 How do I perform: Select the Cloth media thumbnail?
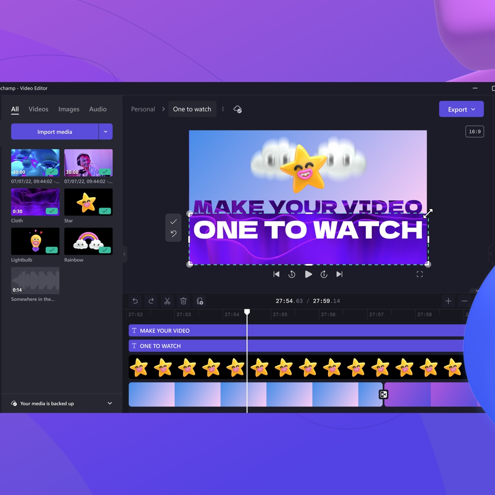click(35, 202)
